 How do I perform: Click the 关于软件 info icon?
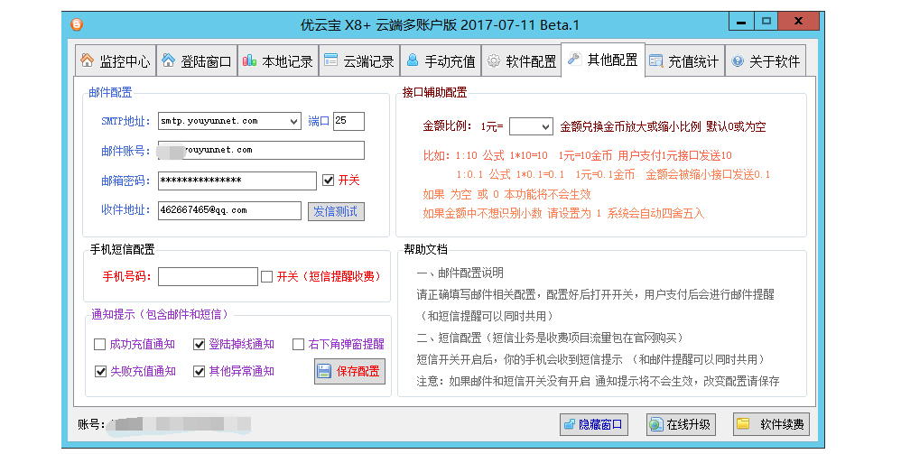click(x=738, y=61)
